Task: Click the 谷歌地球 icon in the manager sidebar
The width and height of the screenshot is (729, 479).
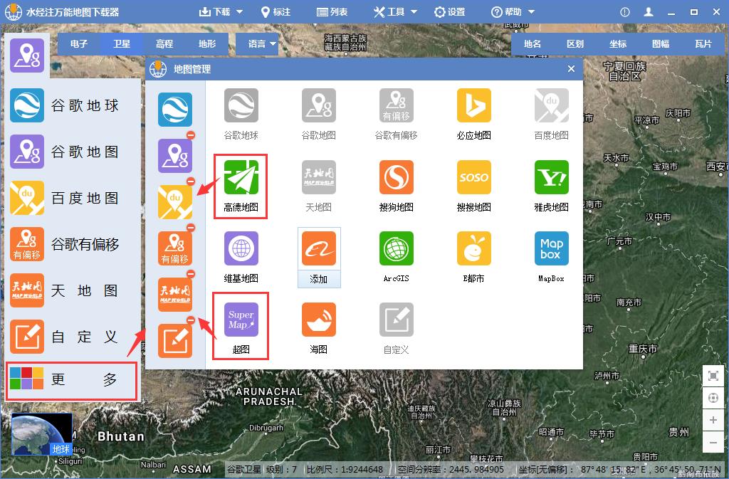Action: click(175, 110)
